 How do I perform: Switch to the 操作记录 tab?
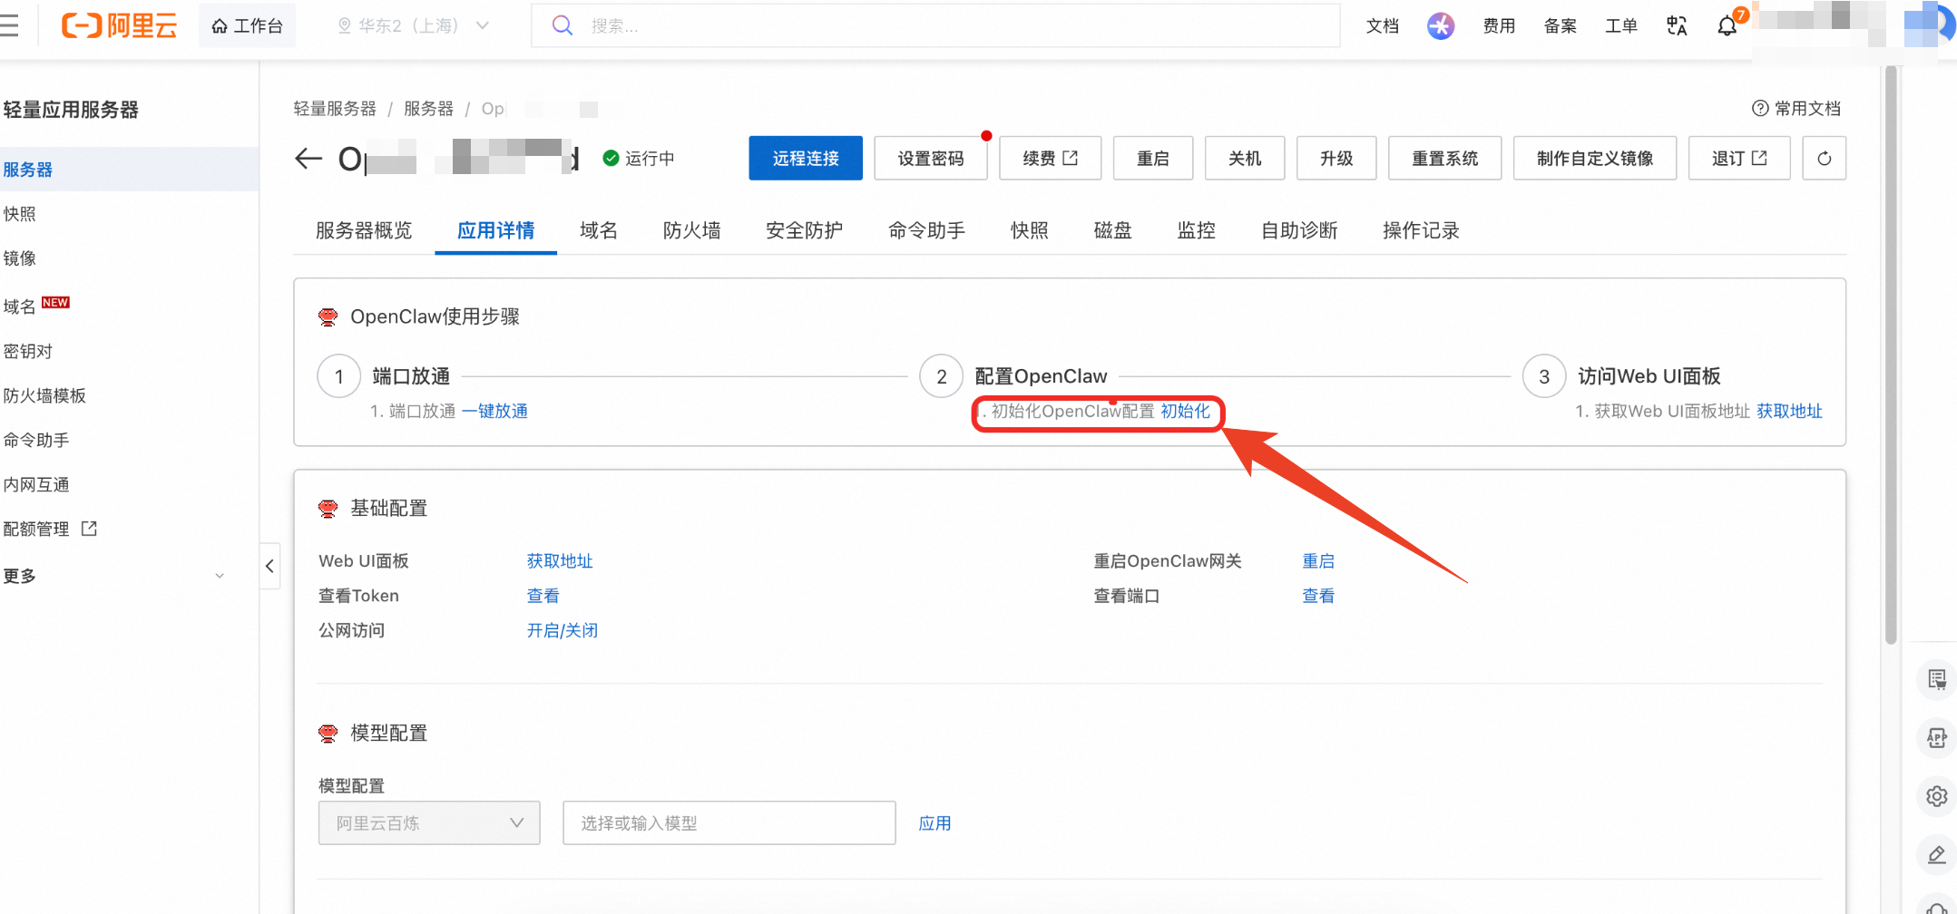coord(1421,230)
